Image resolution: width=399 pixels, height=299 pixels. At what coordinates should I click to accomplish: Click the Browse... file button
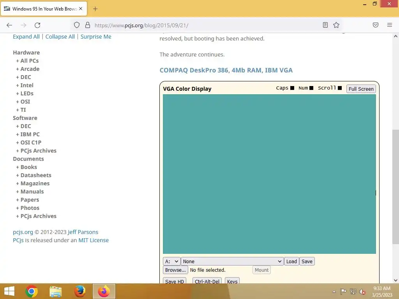(175, 270)
